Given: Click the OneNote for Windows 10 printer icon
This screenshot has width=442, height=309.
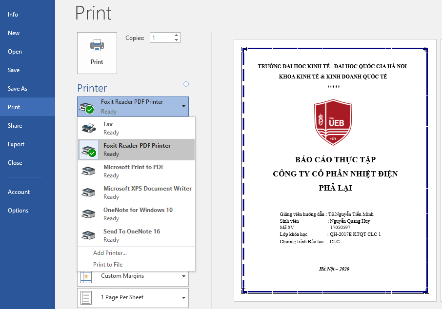Looking at the screenshot, I should (x=88, y=213).
